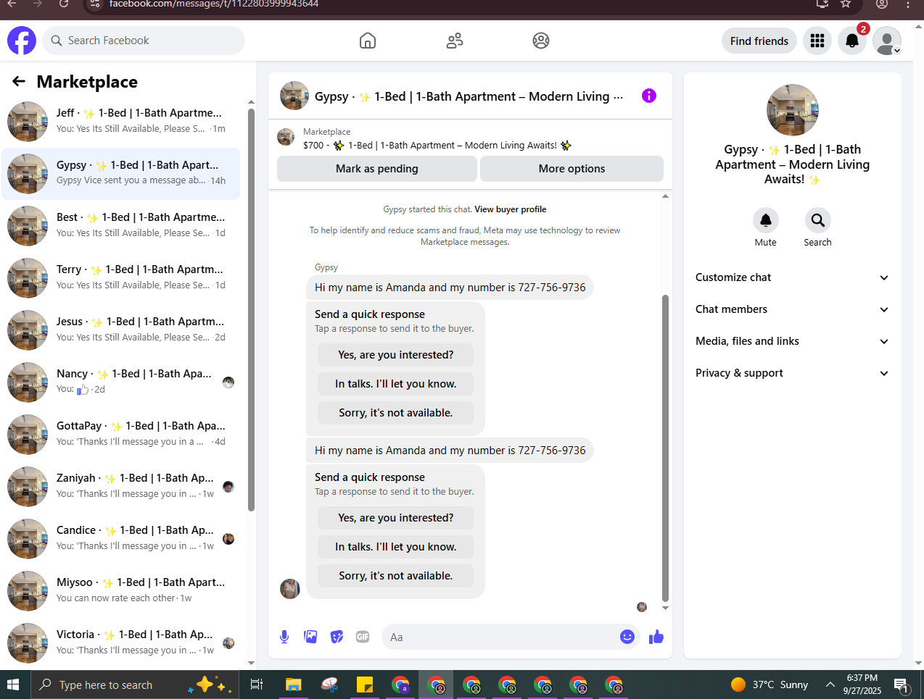924x699 pixels.
Task: Open Nancy's conversation in list
Action: [121, 382]
